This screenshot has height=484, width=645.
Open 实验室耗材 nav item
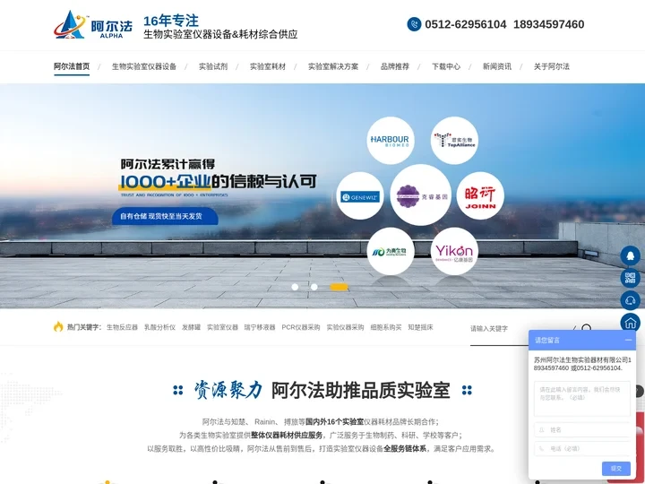click(268, 66)
